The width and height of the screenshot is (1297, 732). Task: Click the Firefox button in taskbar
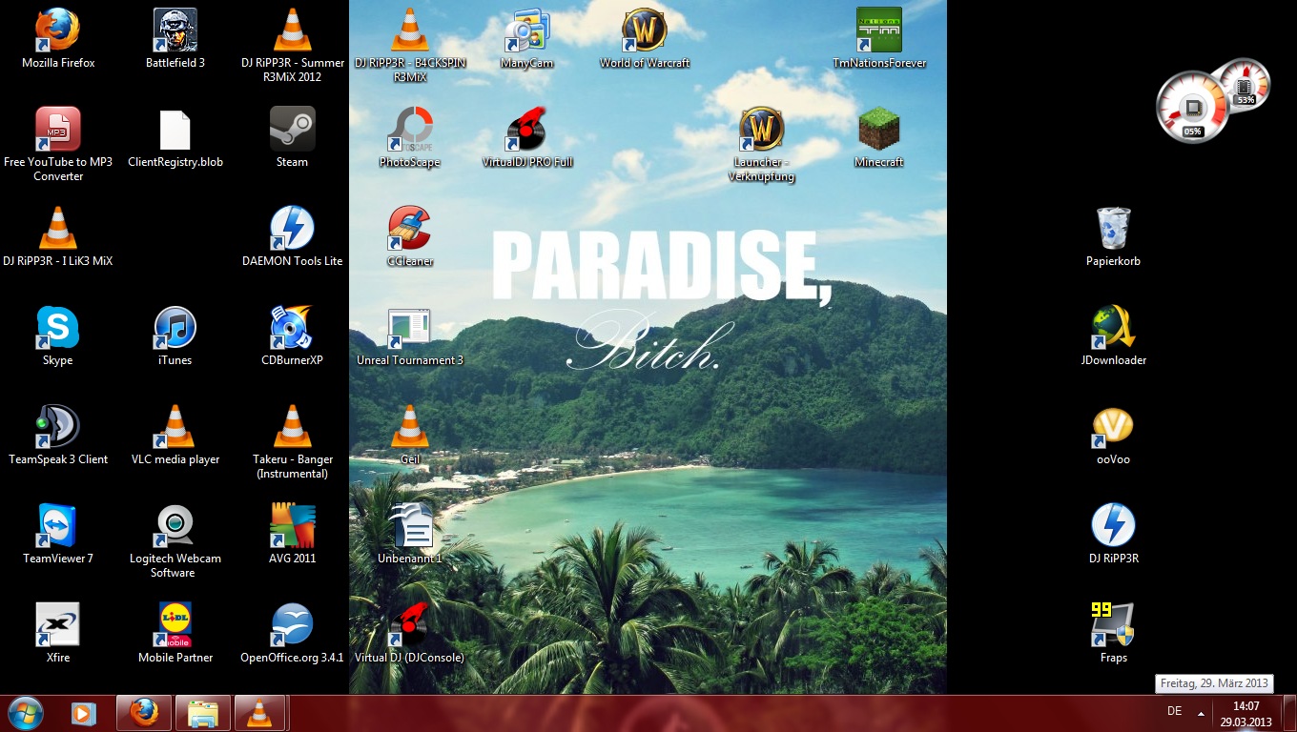144,713
